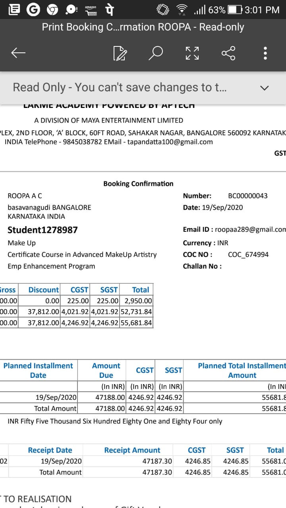
Task: Select COC_674994 value
Action: tap(248, 254)
